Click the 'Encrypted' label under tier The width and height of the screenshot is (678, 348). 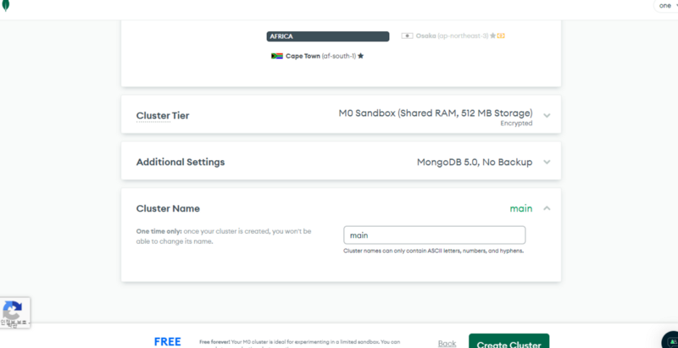[x=516, y=124]
